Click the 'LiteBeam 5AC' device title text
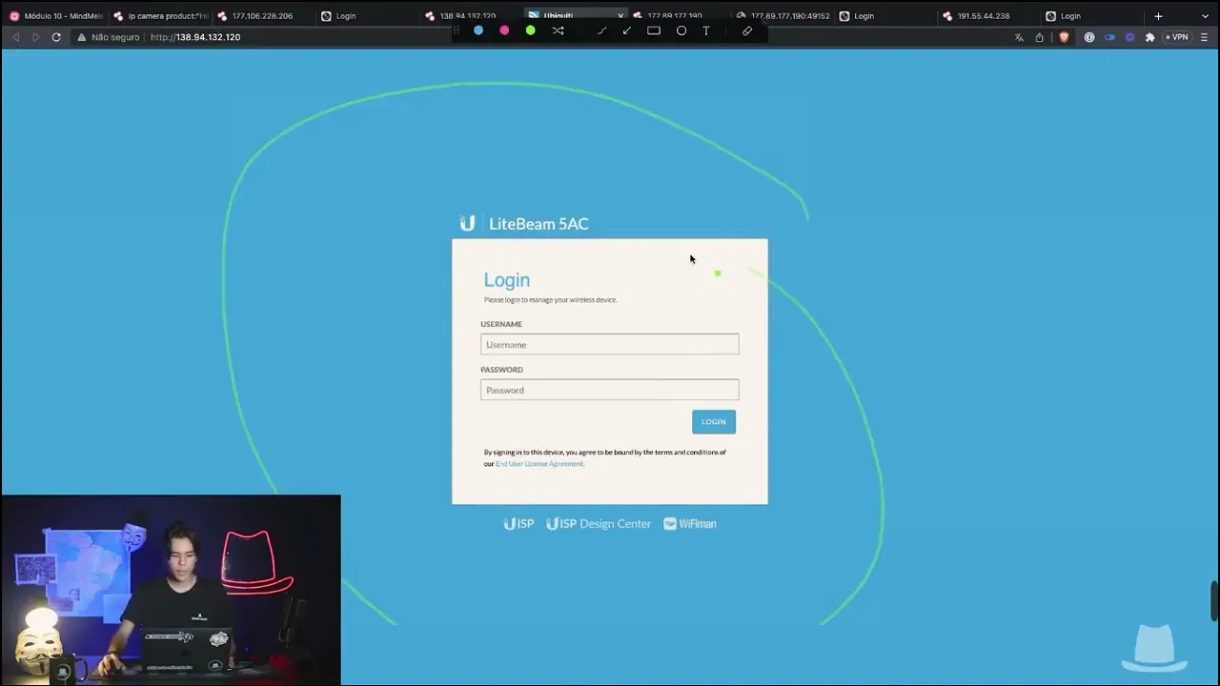This screenshot has width=1220, height=686. tap(539, 224)
